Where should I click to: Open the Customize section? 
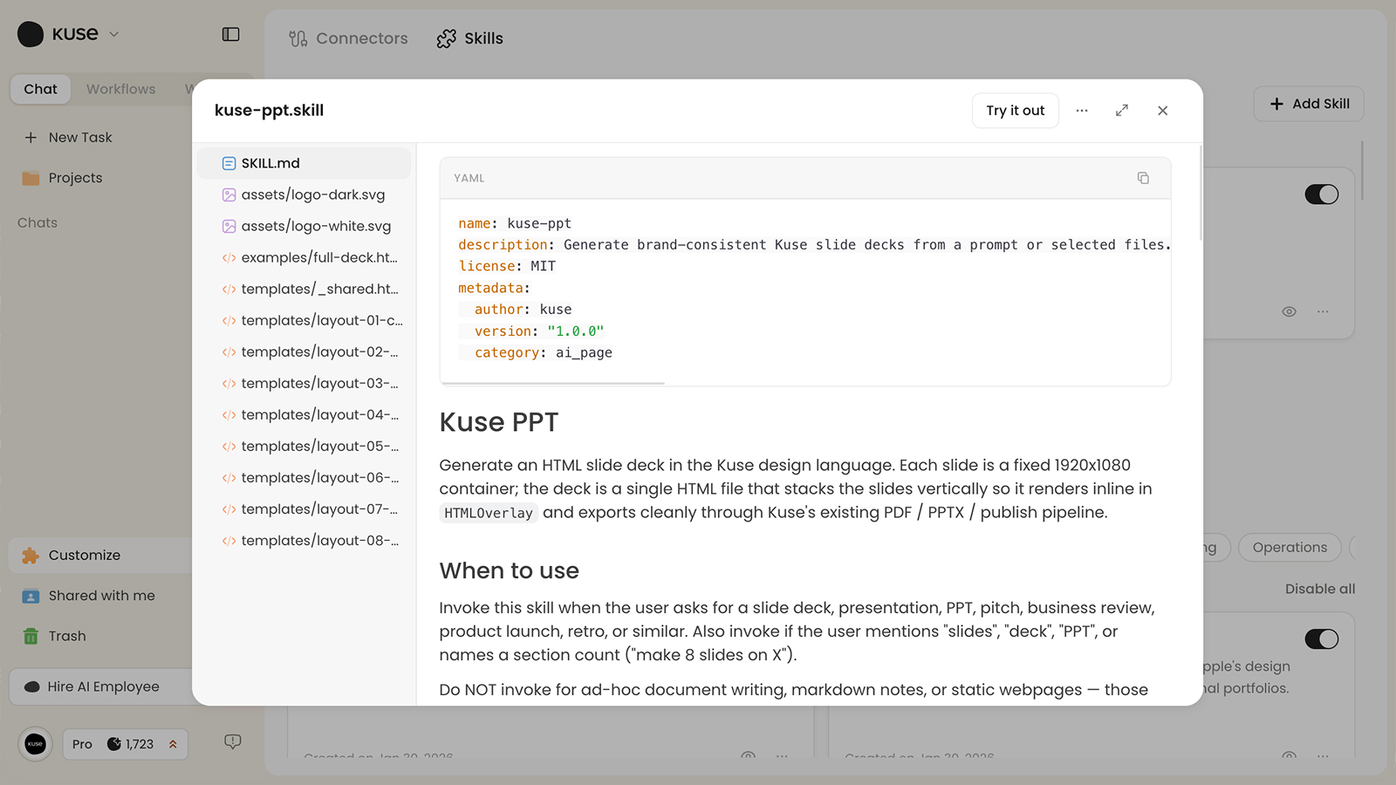pyautogui.click(x=101, y=556)
